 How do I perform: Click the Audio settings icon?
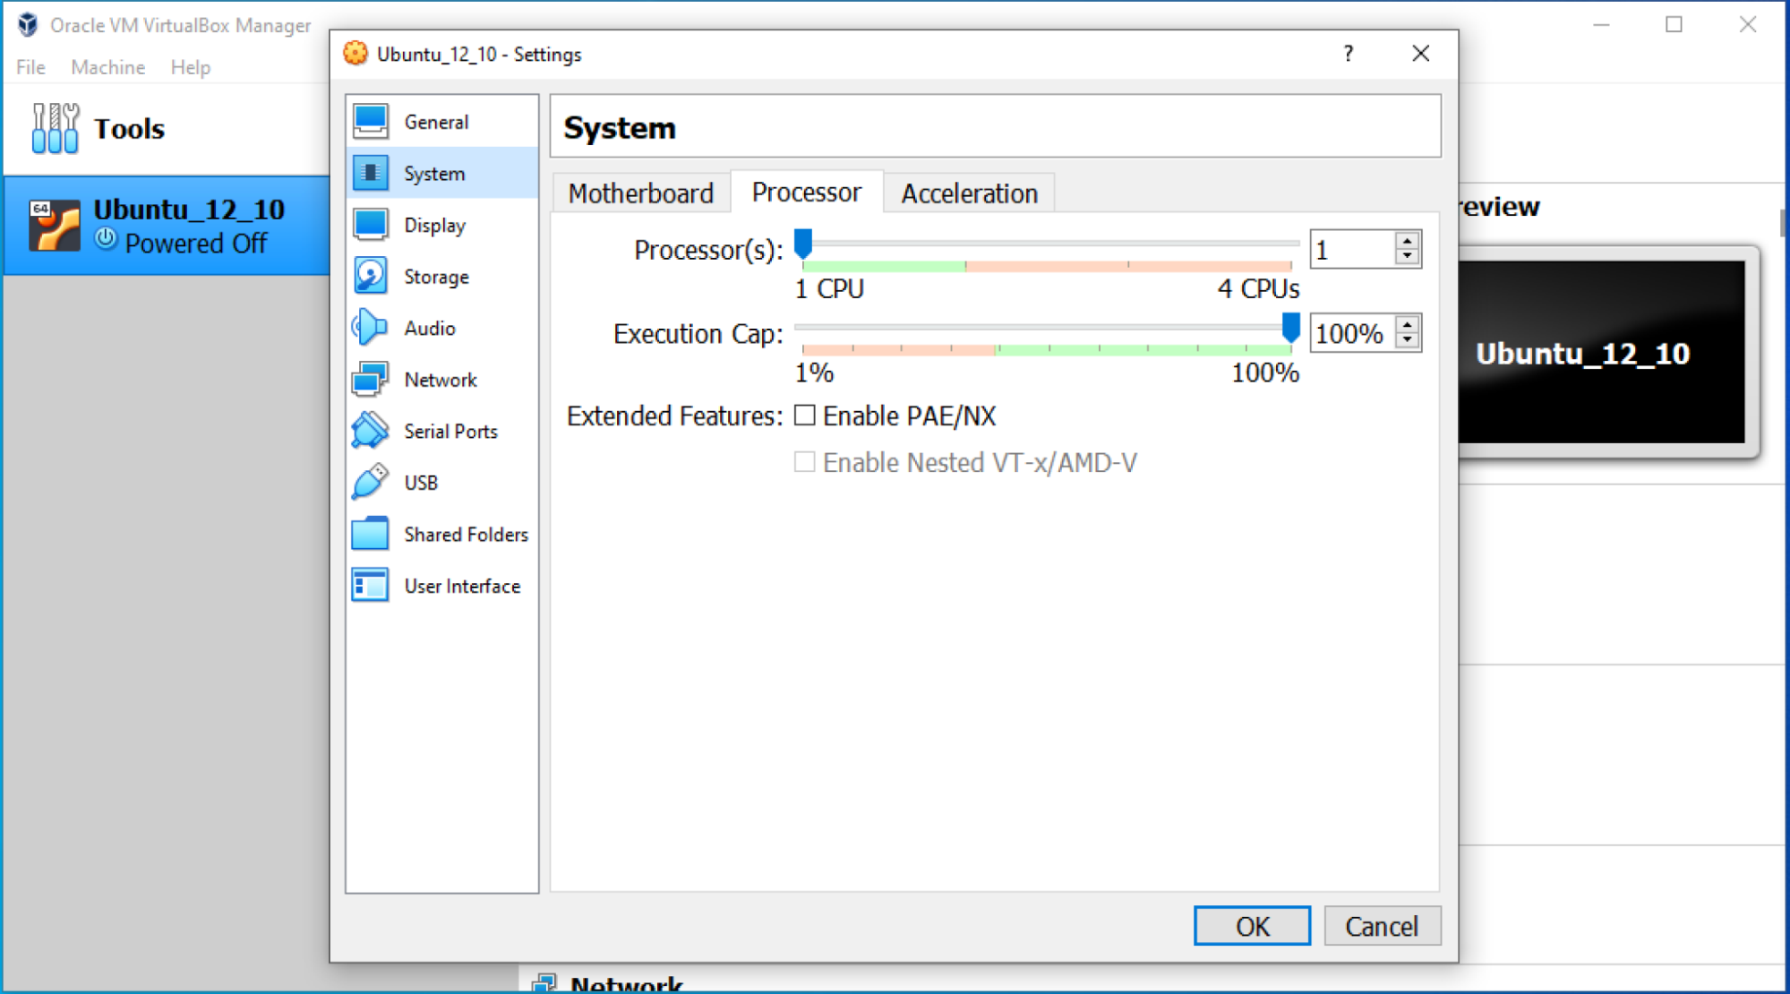coord(369,328)
